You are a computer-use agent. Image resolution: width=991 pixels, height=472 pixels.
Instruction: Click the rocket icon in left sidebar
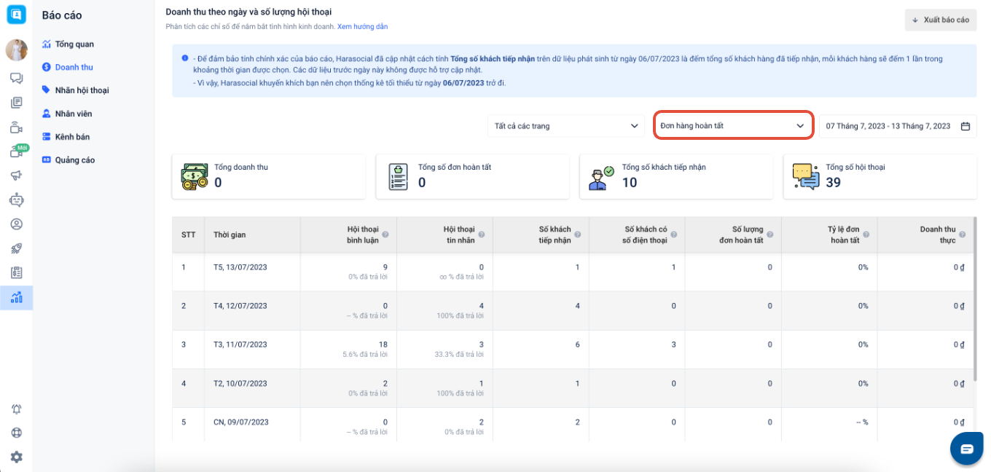point(16,248)
